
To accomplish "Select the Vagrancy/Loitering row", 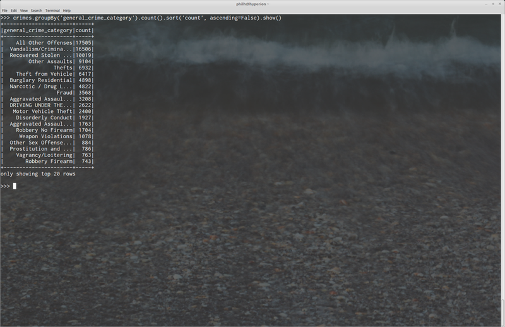I will tap(47, 155).
